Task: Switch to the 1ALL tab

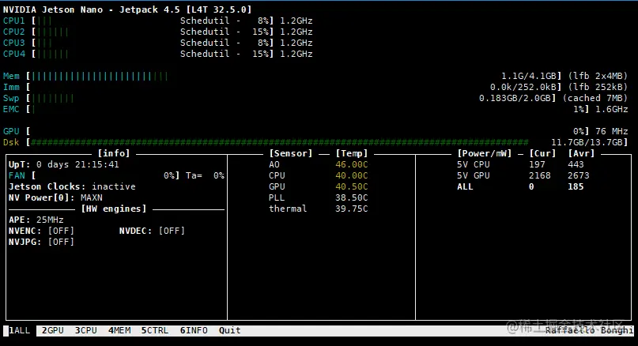Action: [x=20, y=330]
